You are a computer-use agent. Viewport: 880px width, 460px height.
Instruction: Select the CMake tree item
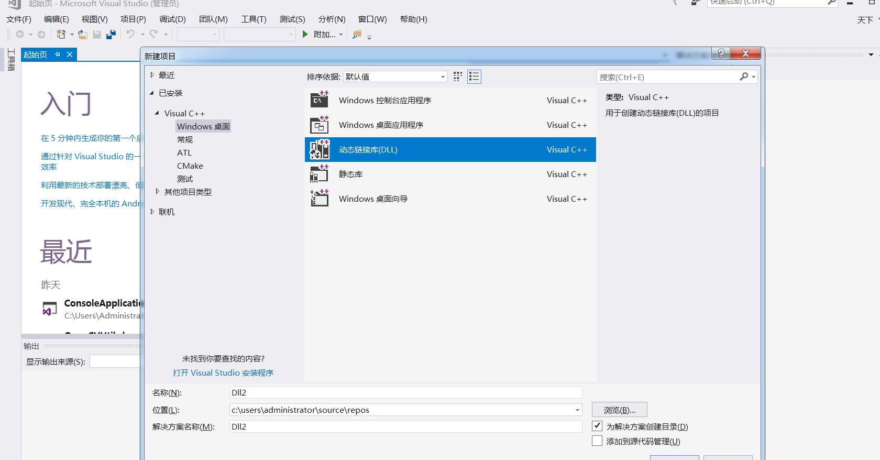point(190,166)
